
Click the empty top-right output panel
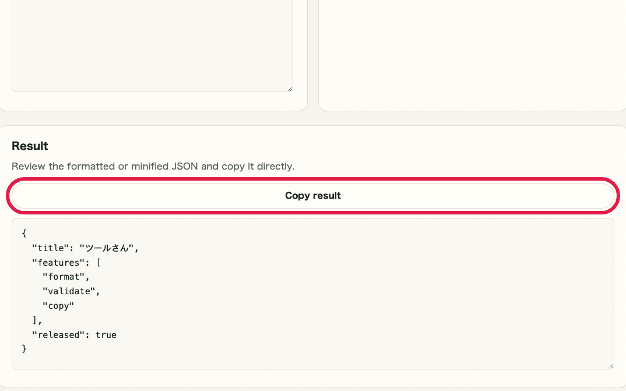coord(472,52)
